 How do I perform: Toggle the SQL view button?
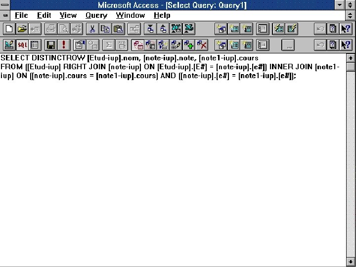pyautogui.click(x=22, y=45)
